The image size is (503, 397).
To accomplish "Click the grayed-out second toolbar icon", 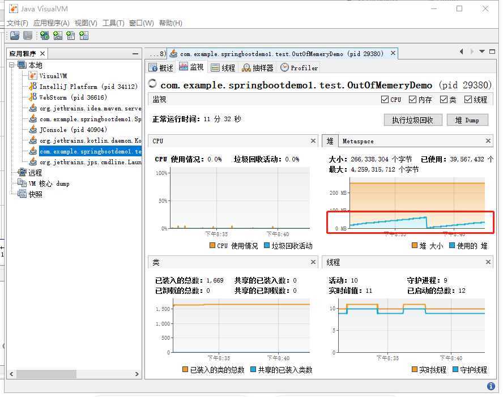I will pyautogui.click(x=28, y=36).
